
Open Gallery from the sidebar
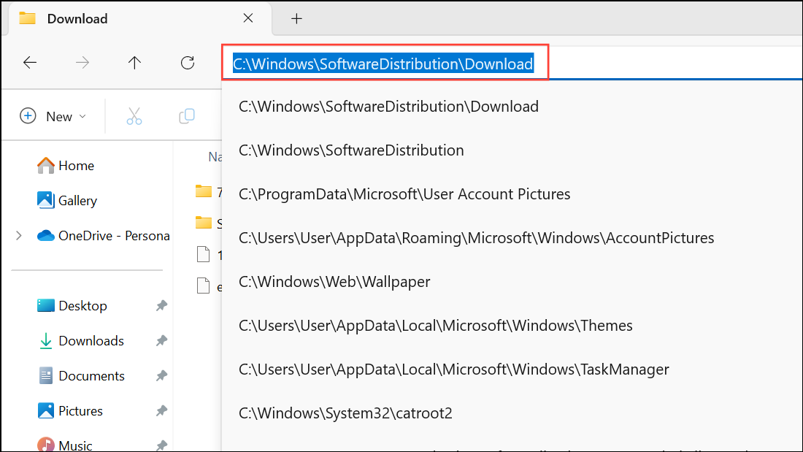pyautogui.click(x=76, y=200)
